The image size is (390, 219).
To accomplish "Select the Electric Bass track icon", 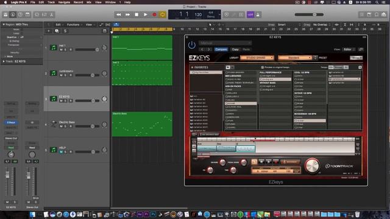I will [54, 123].
